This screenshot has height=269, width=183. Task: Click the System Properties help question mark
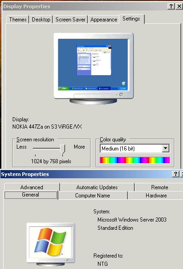[175, 174]
